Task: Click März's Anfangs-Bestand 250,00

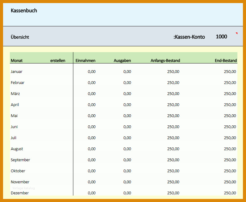Action: click(x=173, y=93)
